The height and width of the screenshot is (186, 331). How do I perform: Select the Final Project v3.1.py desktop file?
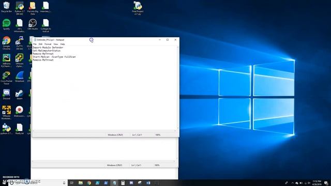pyautogui.click(x=138, y=8)
